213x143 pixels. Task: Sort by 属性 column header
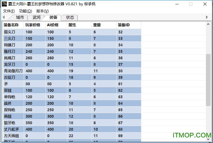point(79,25)
